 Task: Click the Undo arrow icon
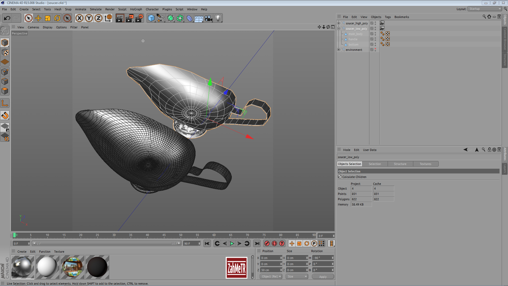(x=7, y=18)
